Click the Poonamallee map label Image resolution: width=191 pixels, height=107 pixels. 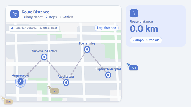(x=87, y=43)
